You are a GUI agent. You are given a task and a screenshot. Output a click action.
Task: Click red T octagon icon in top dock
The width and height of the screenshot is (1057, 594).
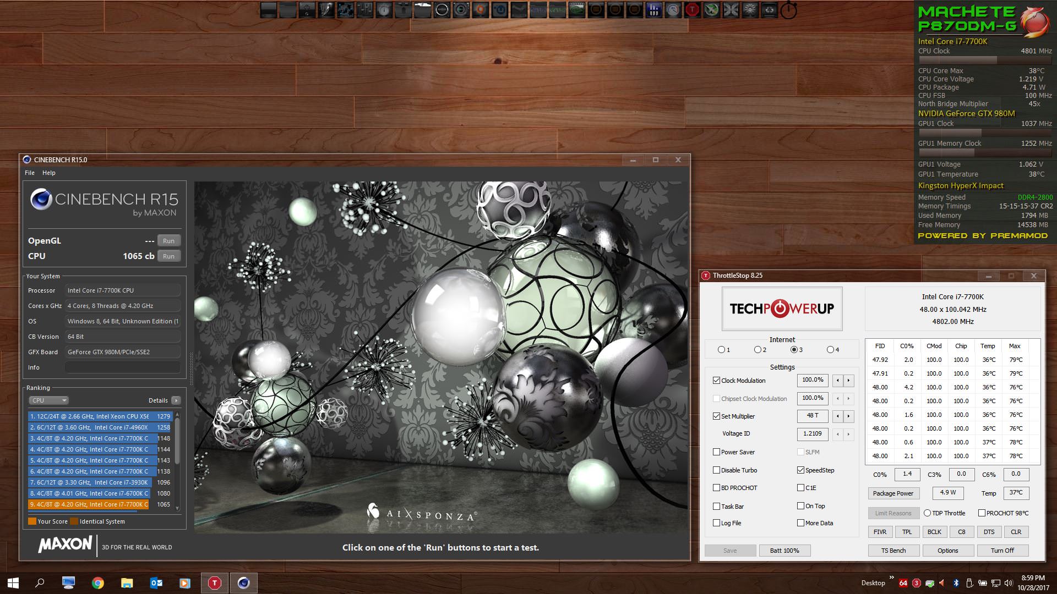692,9
